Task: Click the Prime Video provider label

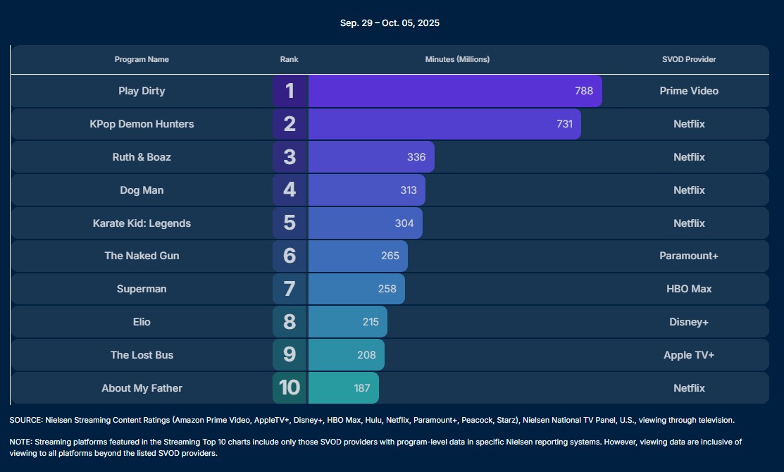Action: coord(689,91)
